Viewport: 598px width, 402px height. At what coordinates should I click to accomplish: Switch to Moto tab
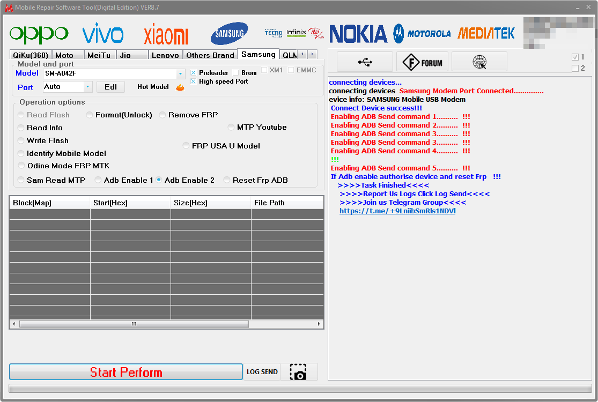[68, 55]
